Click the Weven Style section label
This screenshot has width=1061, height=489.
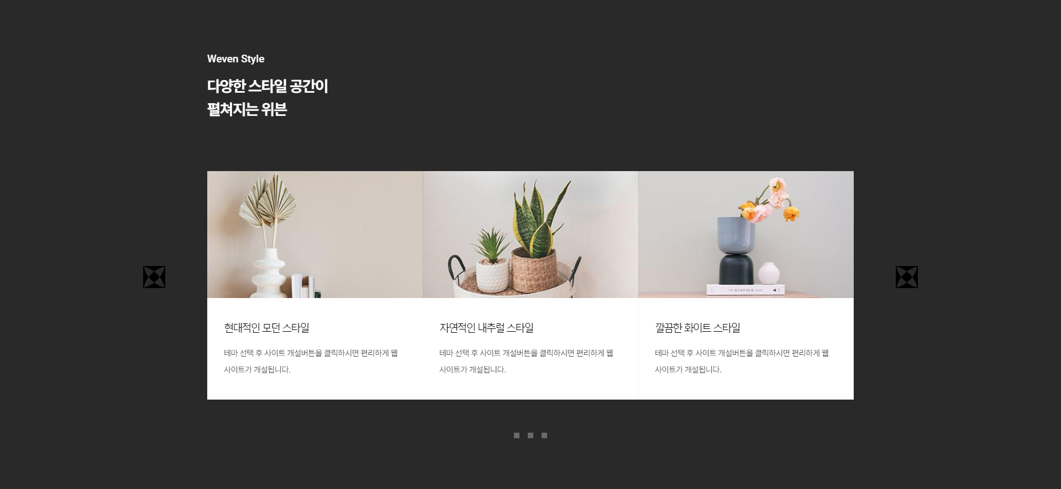[x=236, y=59]
